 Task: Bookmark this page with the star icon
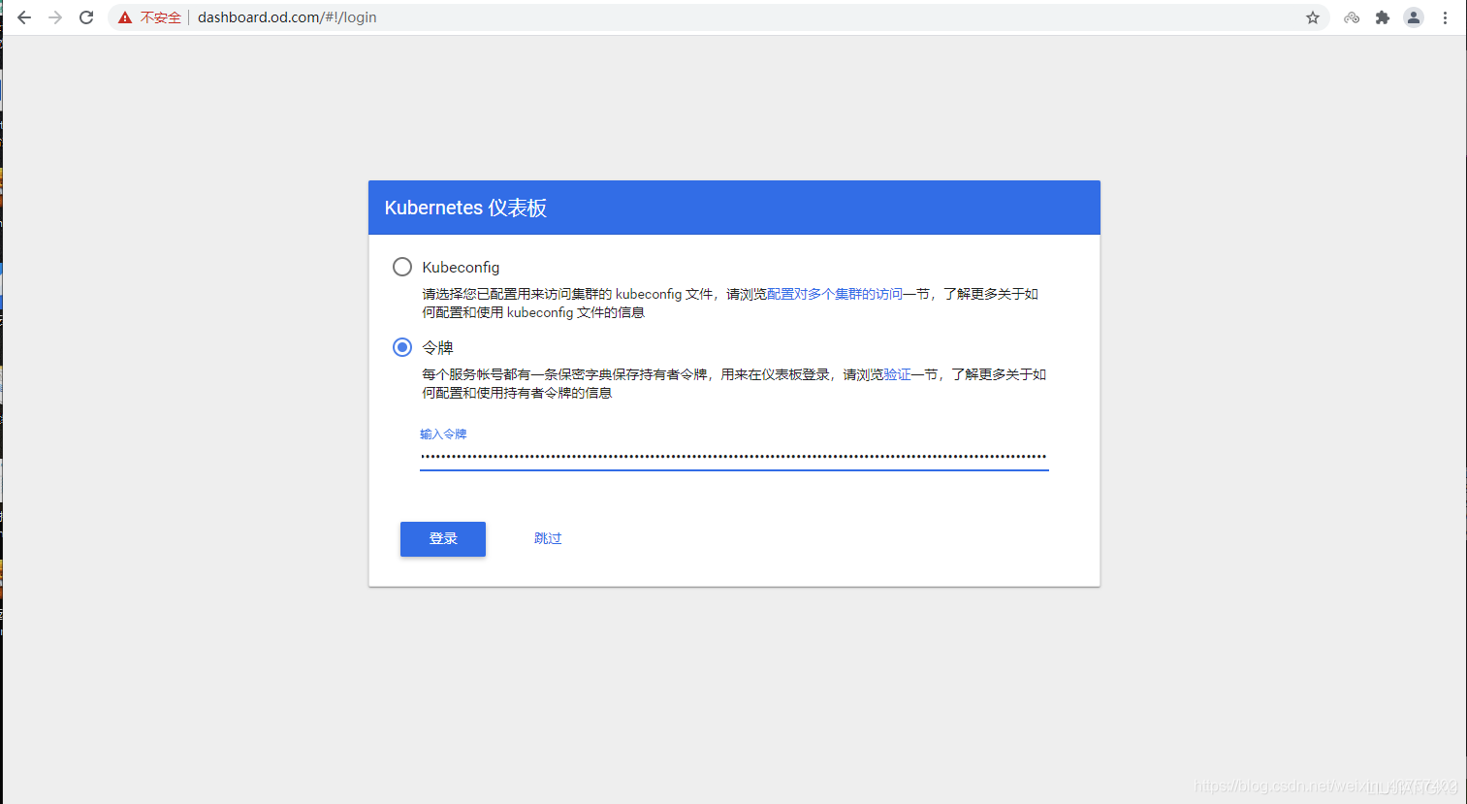(x=1313, y=17)
